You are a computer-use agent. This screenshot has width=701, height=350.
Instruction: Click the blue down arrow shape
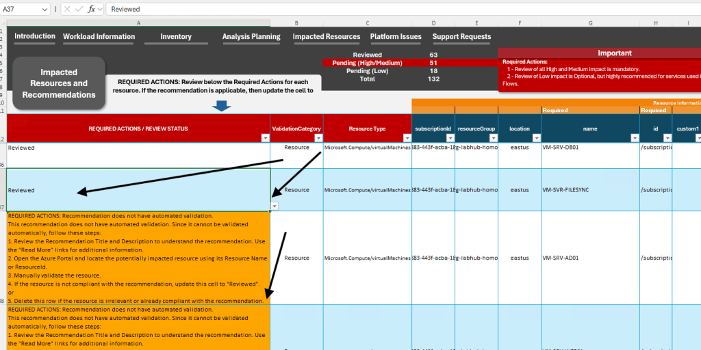221,106
